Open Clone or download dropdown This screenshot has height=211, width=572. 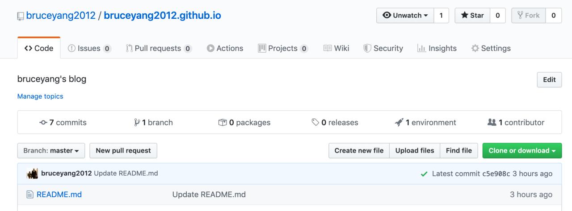[522, 150]
